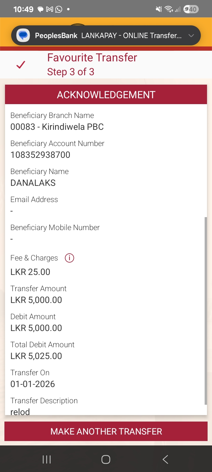The width and height of the screenshot is (212, 472).
Task: Tap the Favourite Transfer heading
Action: 92,58
